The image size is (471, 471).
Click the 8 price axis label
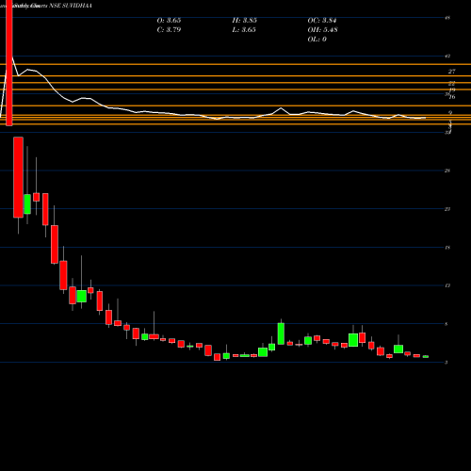[x=447, y=324]
